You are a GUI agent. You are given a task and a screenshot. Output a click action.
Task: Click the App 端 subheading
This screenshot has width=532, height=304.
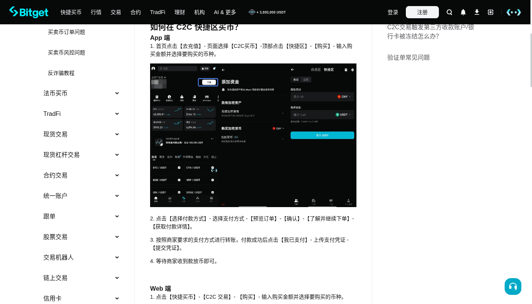pos(160,38)
